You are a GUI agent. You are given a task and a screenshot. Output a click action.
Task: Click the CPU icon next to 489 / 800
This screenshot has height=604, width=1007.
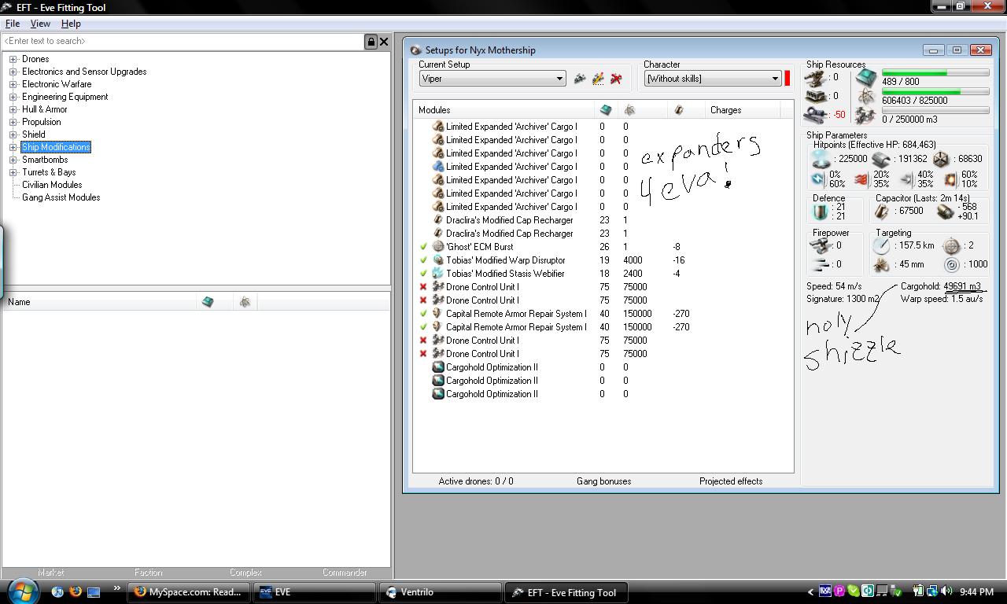click(866, 78)
